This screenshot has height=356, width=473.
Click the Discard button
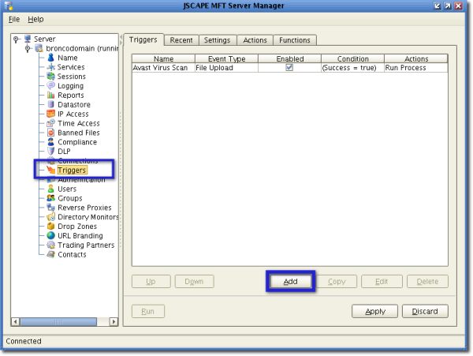click(x=425, y=311)
